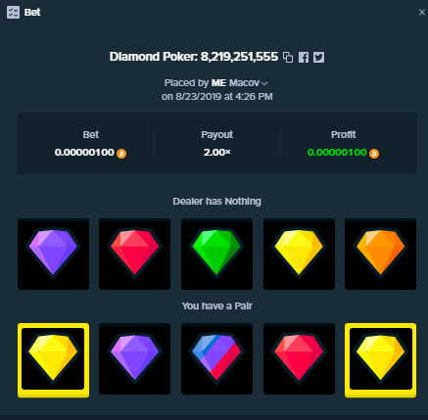Select the dealer's yellow diamond card
The width and height of the screenshot is (428, 420).
coord(299,254)
